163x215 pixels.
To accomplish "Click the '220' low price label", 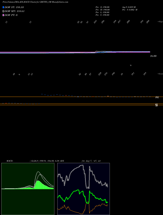I will click(x=100, y=74).
